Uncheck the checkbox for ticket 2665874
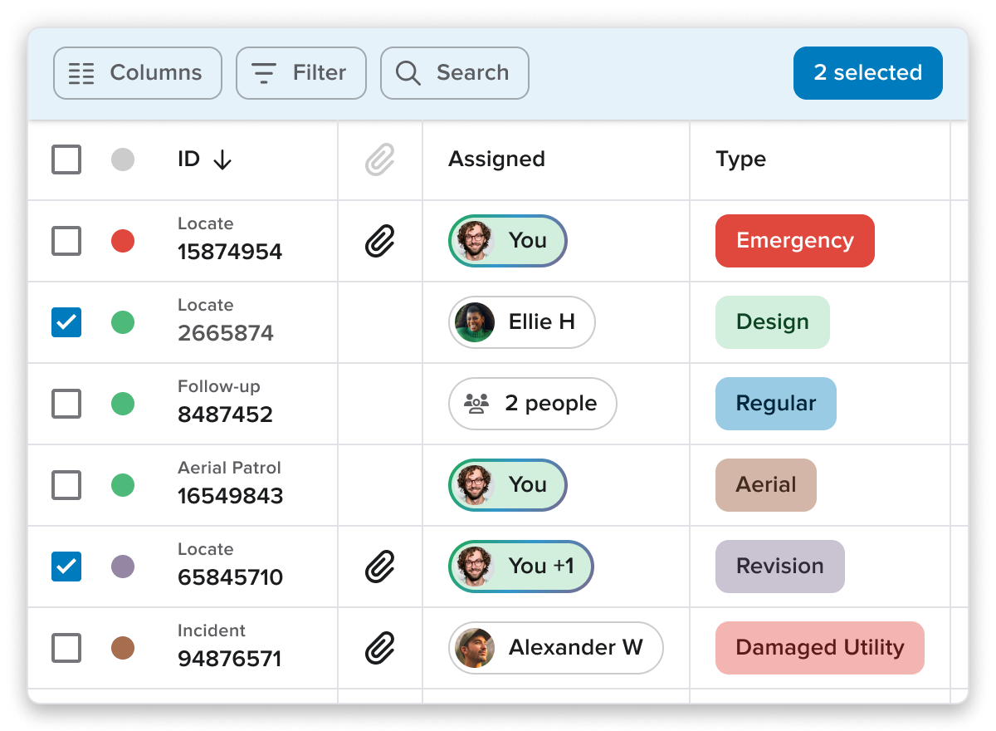This screenshot has height=731, width=996. point(66,322)
